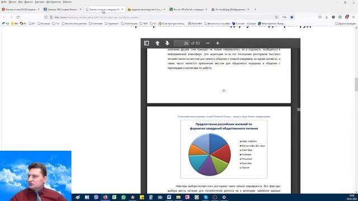The height and width of the screenshot is (201, 358).
Task: Switch to the Расчет IRR в Excel tab
Action: (189, 9)
